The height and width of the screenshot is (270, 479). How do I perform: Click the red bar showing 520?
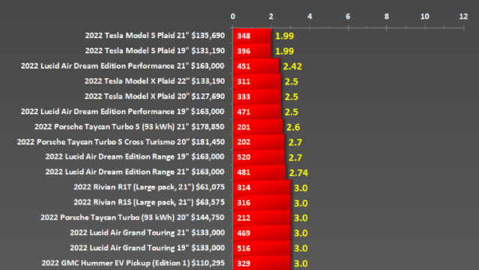[259, 157]
